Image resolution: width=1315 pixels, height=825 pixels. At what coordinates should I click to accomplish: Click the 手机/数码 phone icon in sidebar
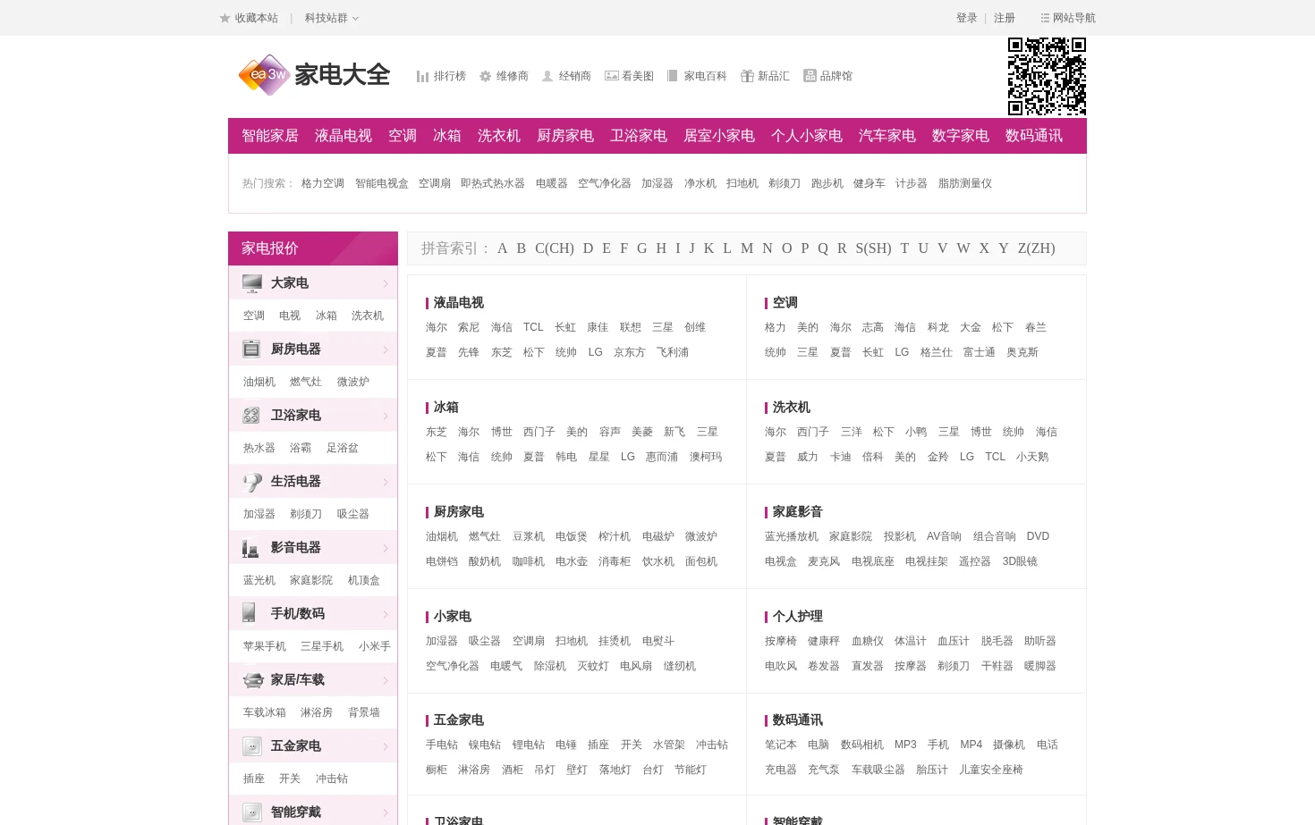click(x=249, y=613)
